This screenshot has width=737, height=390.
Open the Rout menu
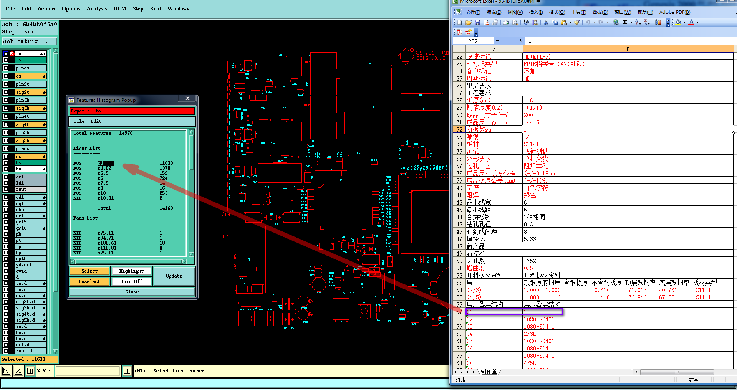156,8
